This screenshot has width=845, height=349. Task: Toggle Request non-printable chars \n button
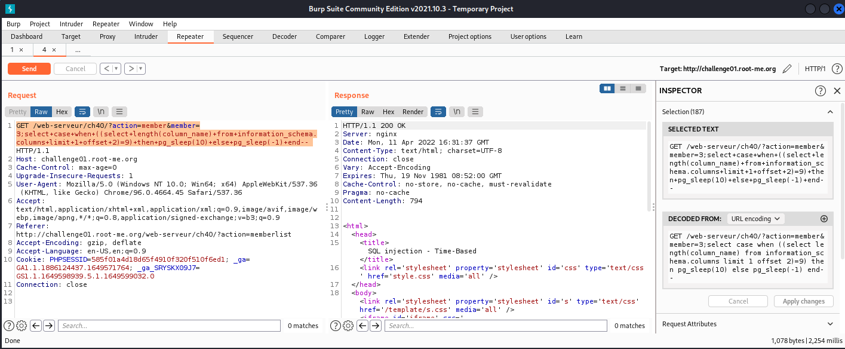click(101, 112)
